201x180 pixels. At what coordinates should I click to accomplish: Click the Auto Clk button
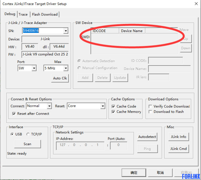tap(60, 78)
